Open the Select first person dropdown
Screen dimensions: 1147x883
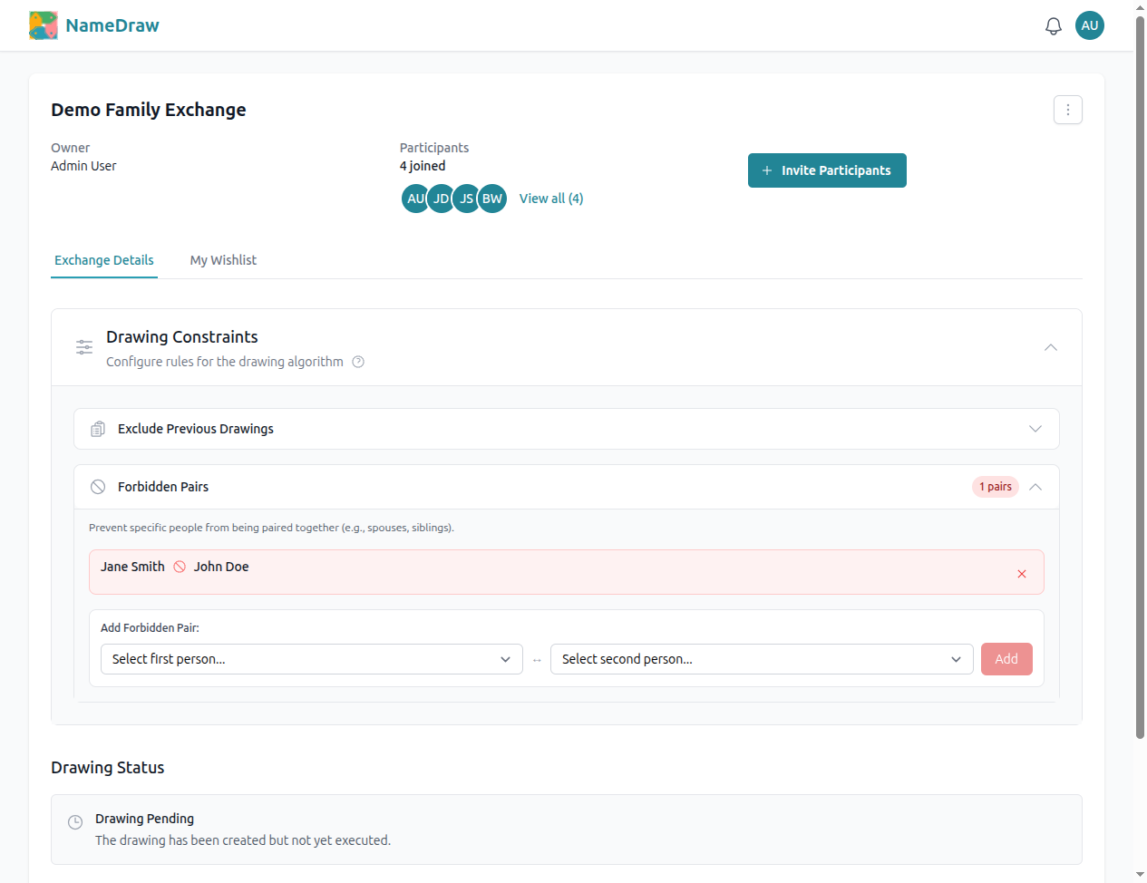pyautogui.click(x=311, y=659)
